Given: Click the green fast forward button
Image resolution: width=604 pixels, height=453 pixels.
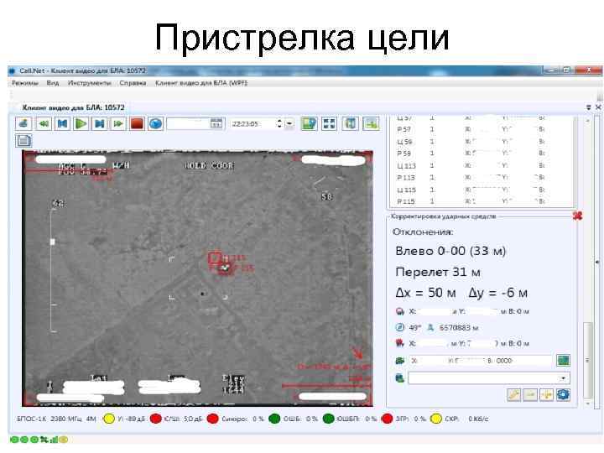Looking at the screenshot, I should (118, 123).
